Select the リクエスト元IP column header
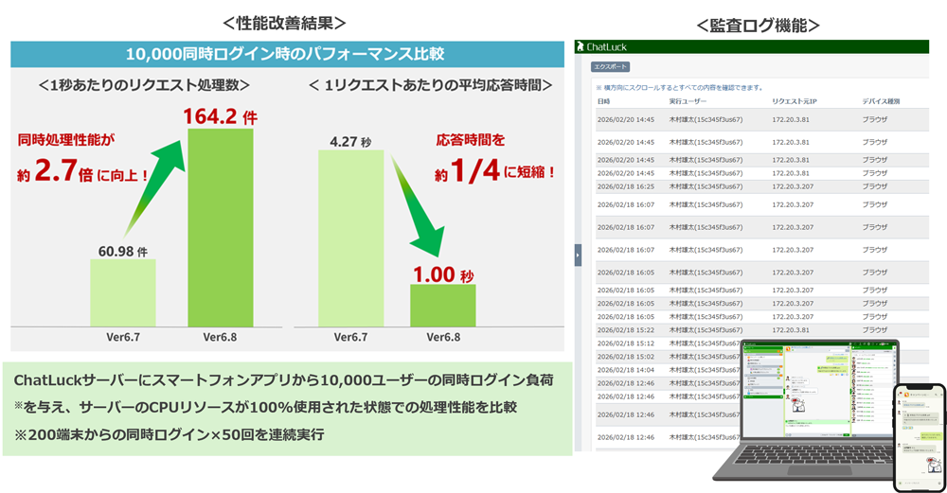The width and height of the screenshot is (947, 493). click(x=795, y=101)
